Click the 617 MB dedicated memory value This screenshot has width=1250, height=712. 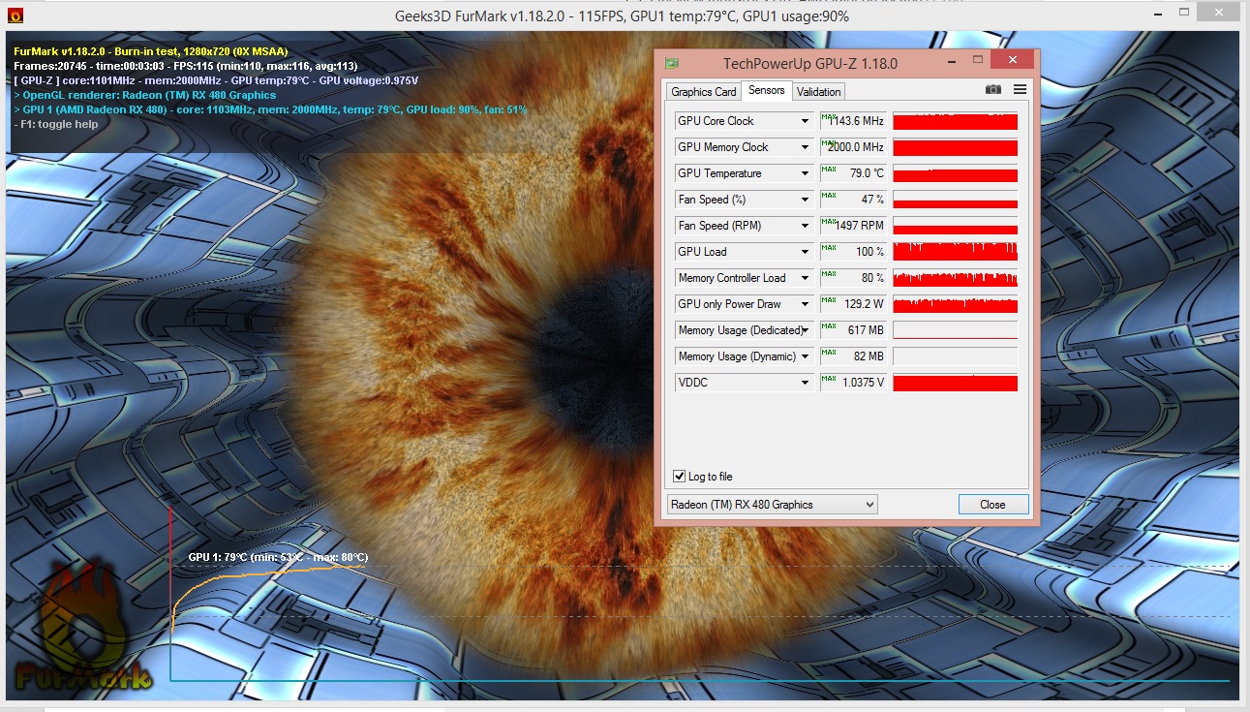point(853,330)
